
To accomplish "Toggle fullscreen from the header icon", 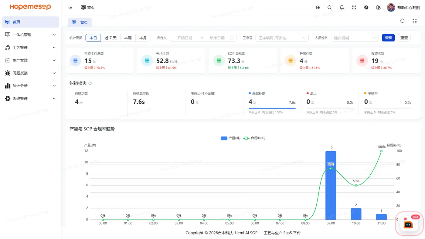I will (x=354, y=7).
